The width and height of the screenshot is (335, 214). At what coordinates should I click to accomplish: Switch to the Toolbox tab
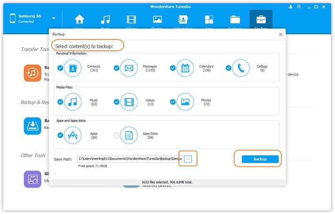click(x=261, y=20)
